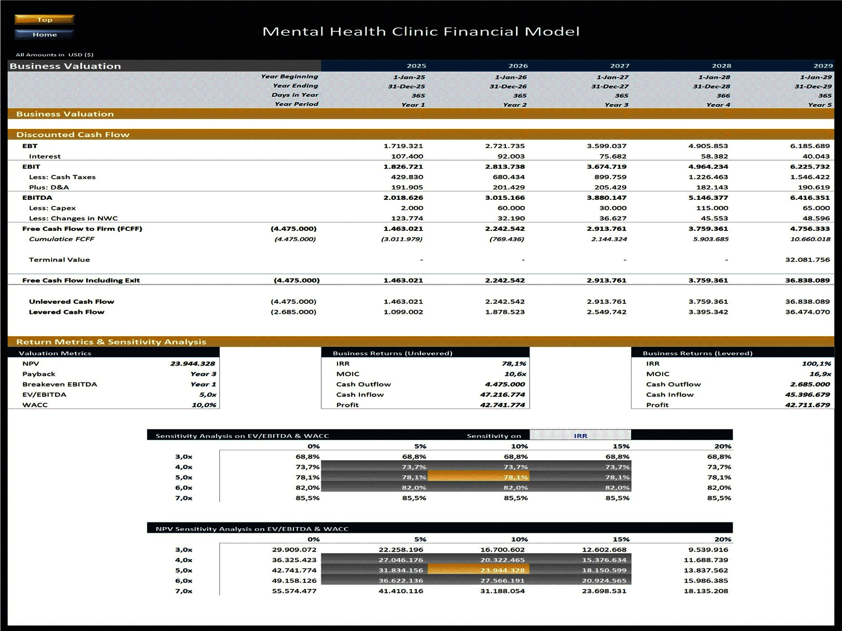Click unlevered IRR value 78,1% in Business Returns
Image resolution: width=842 pixels, height=631 pixels.
tap(514, 363)
